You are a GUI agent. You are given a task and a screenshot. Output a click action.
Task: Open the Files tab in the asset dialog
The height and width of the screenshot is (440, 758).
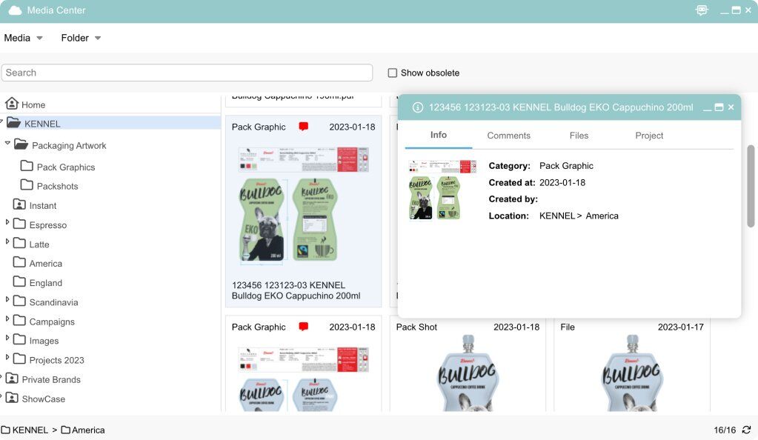(579, 136)
